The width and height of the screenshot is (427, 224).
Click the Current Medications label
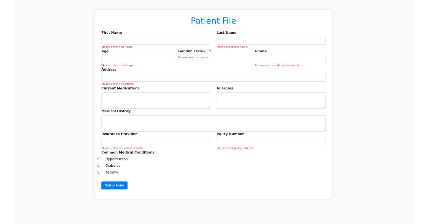[x=121, y=88]
